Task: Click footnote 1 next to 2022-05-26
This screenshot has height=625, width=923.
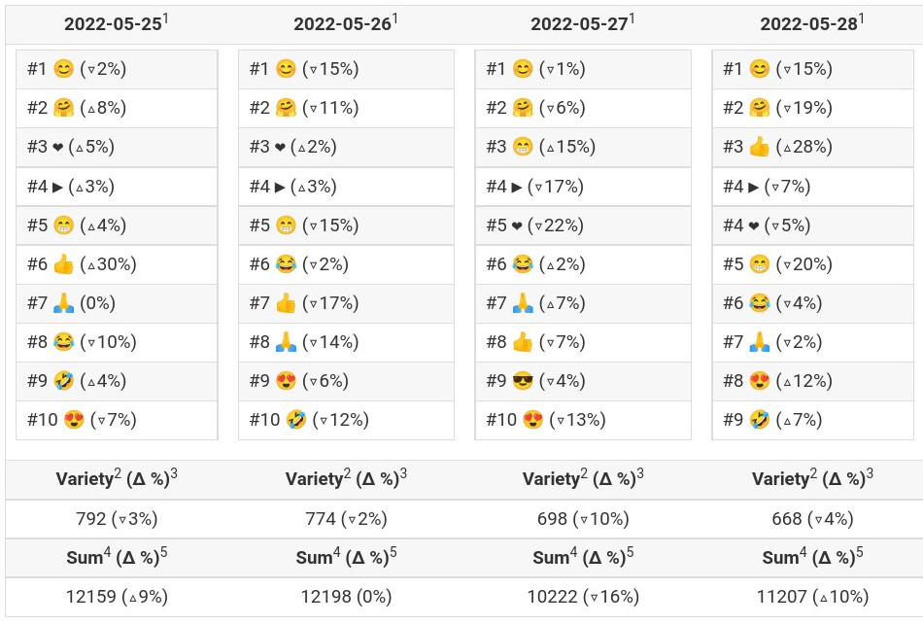Action: (x=395, y=18)
